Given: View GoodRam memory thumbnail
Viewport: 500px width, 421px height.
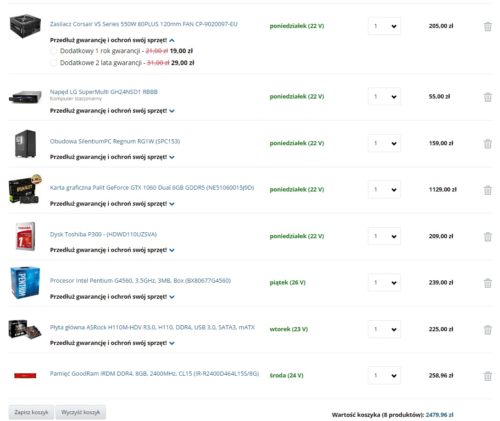Looking at the screenshot, I should [25, 376].
